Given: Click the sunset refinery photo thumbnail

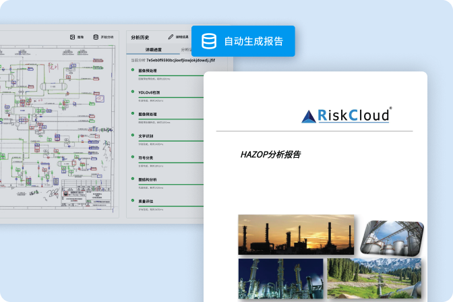Looking at the screenshot, I should point(295,234).
